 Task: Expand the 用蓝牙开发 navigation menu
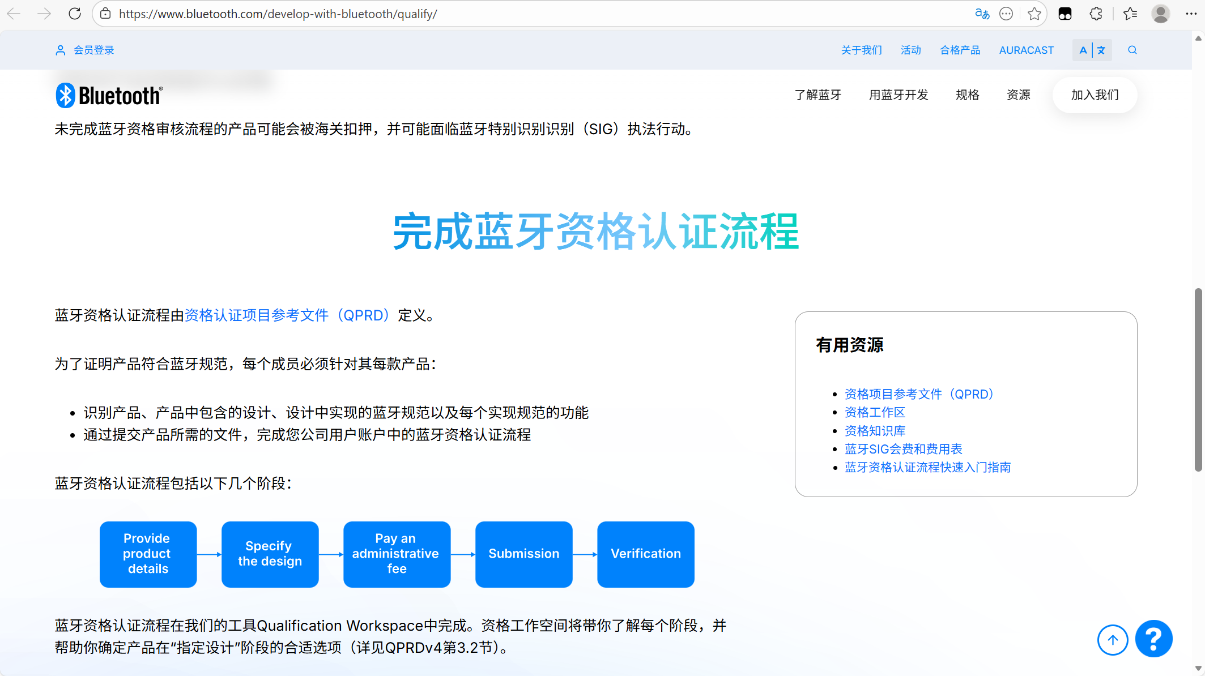coord(899,95)
